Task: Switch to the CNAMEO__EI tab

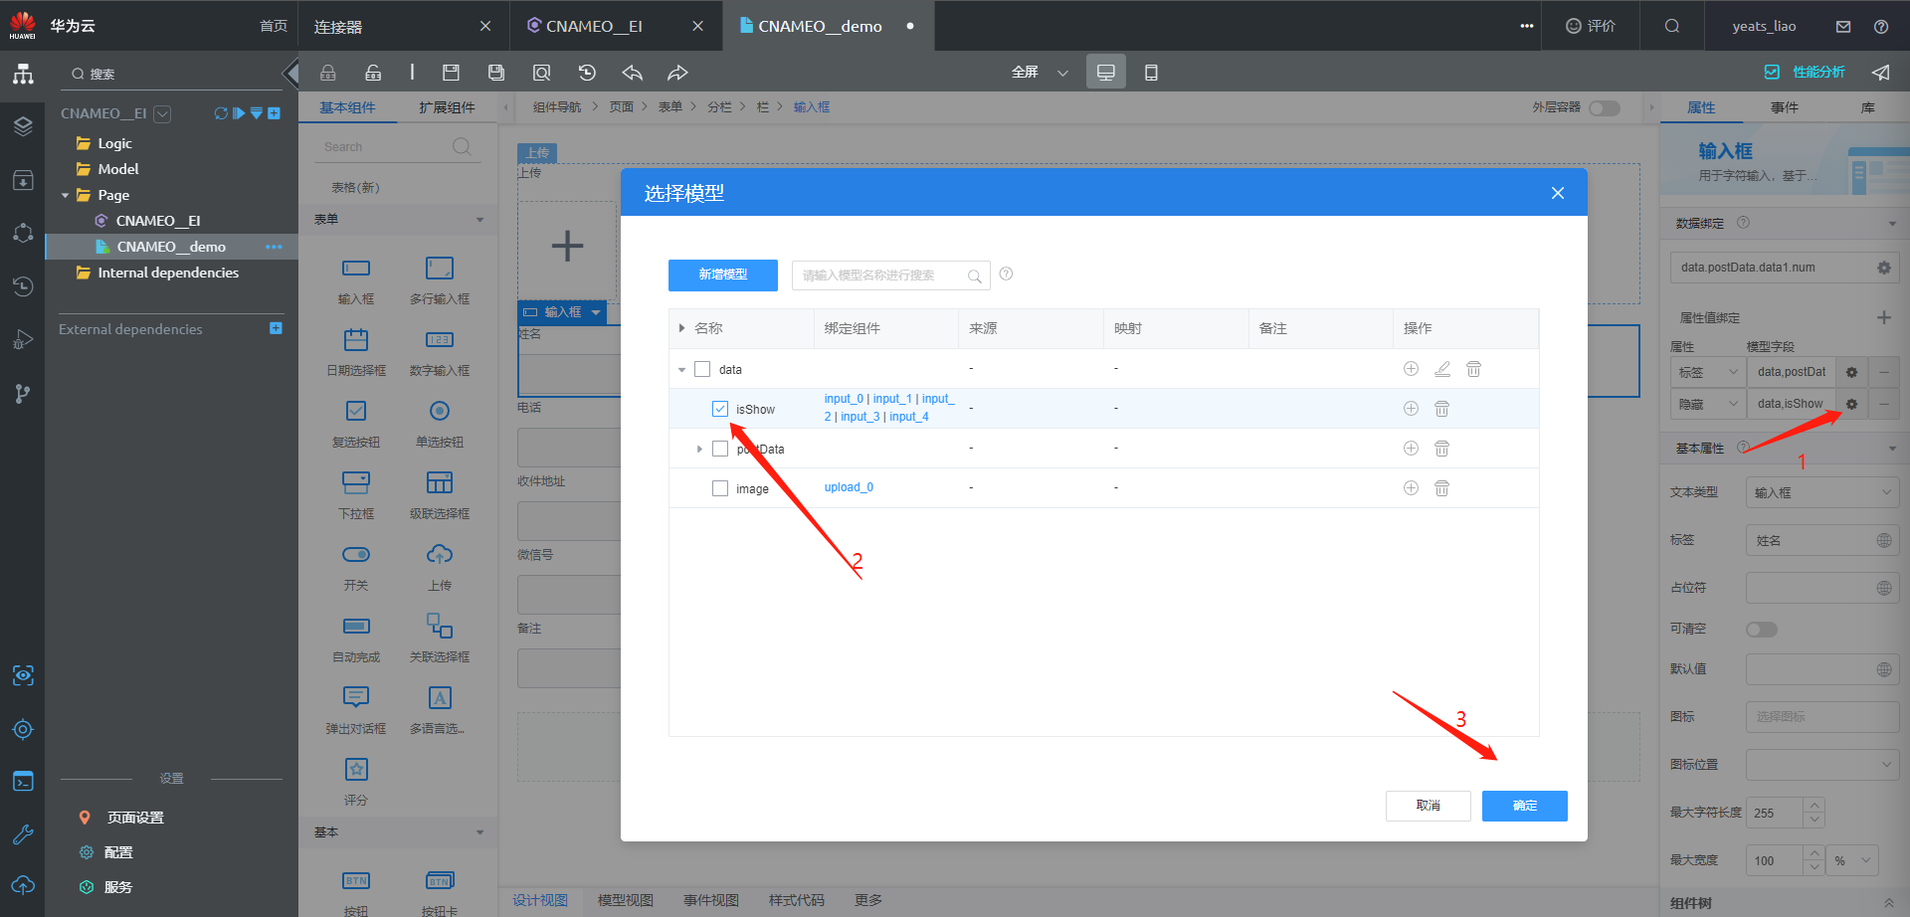Action: (x=594, y=27)
